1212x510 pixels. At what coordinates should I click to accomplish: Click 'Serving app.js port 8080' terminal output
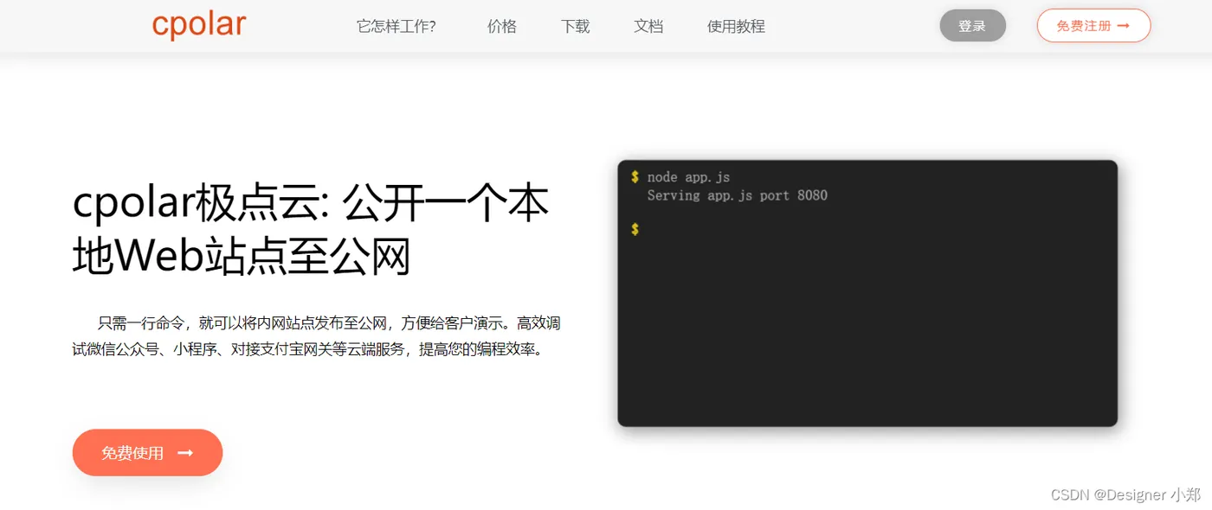click(x=738, y=195)
